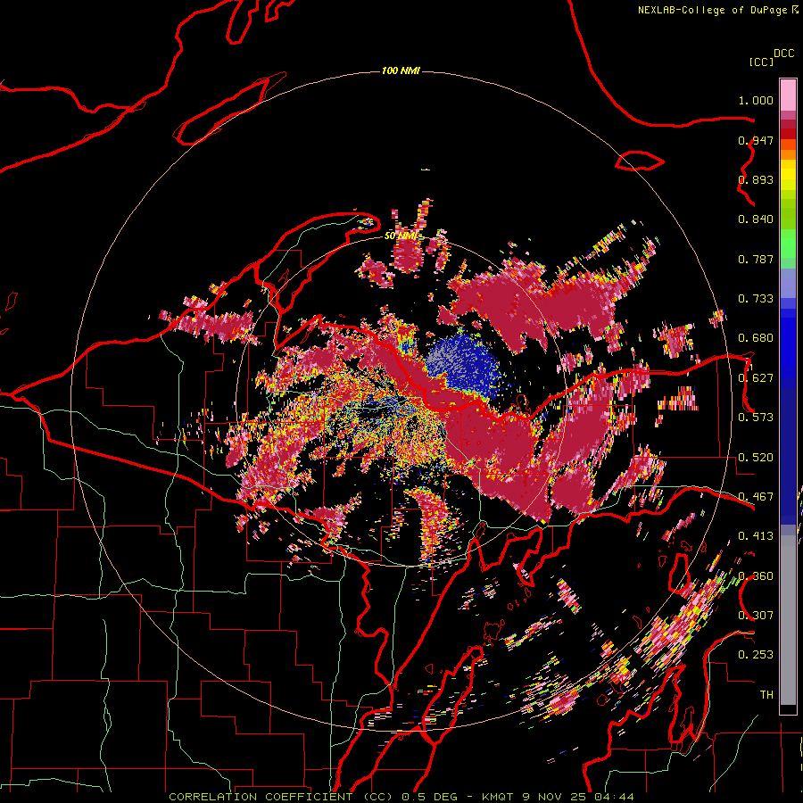
Task: Click the pink segment at top of color bar
Action: tap(788, 95)
